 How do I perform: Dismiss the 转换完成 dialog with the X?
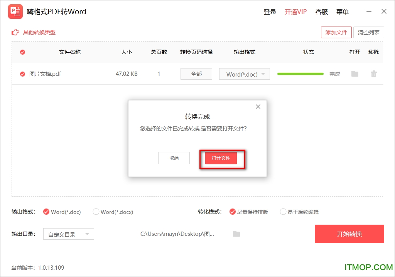pyautogui.click(x=258, y=107)
